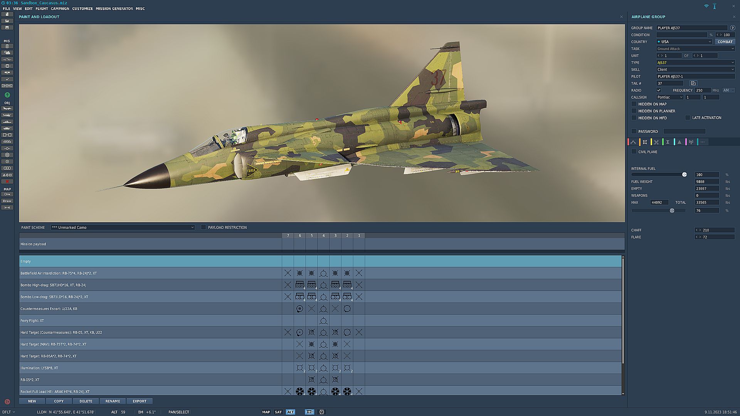Select the ship placement tool
The image size is (740, 416).
pyautogui.click(x=7, y=122)
